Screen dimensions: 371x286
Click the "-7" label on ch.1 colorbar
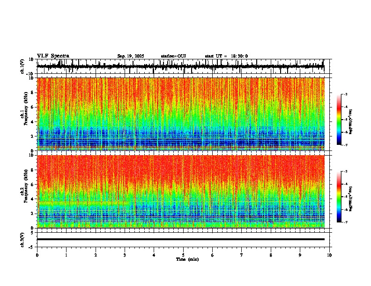click(345, 145)
